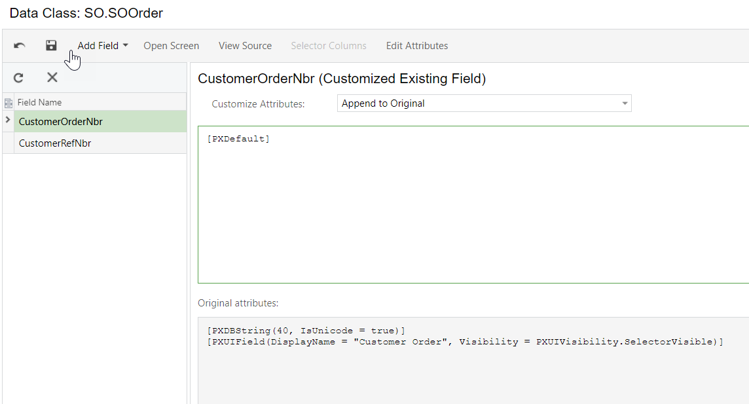
Task: Click the Customized Existing Field heading
Action: (342, 79)
